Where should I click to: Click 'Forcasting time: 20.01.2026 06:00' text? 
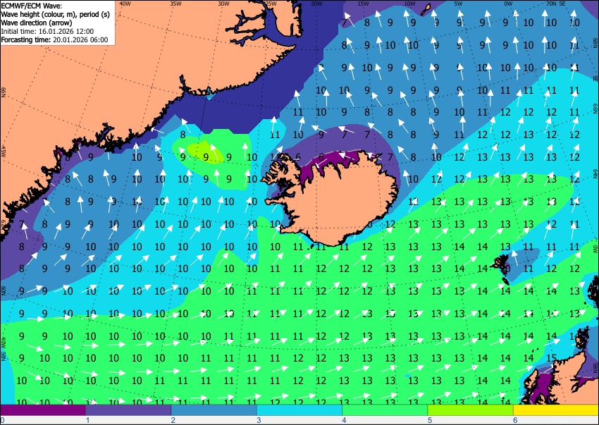tap(55, 39)
